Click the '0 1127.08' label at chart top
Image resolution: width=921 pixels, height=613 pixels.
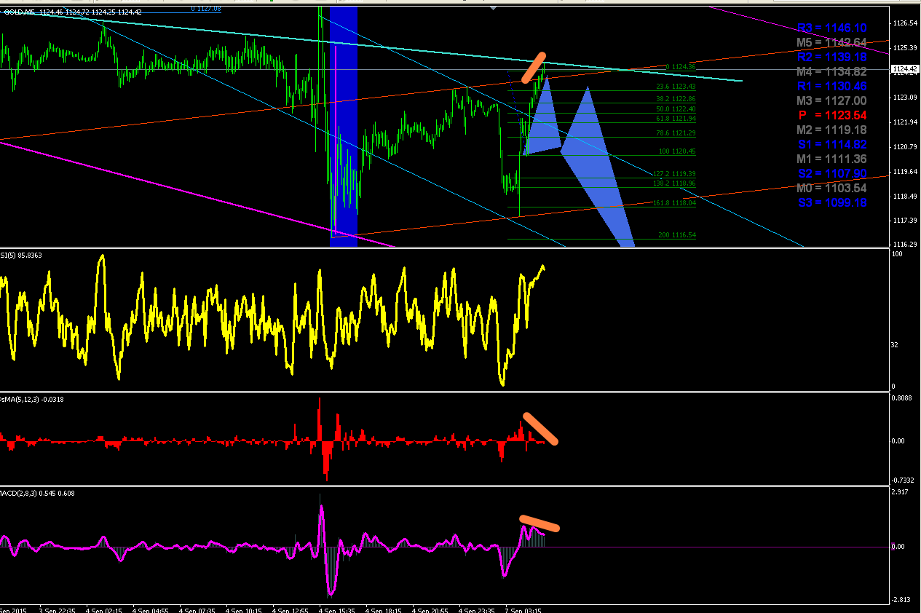[206, 9]
